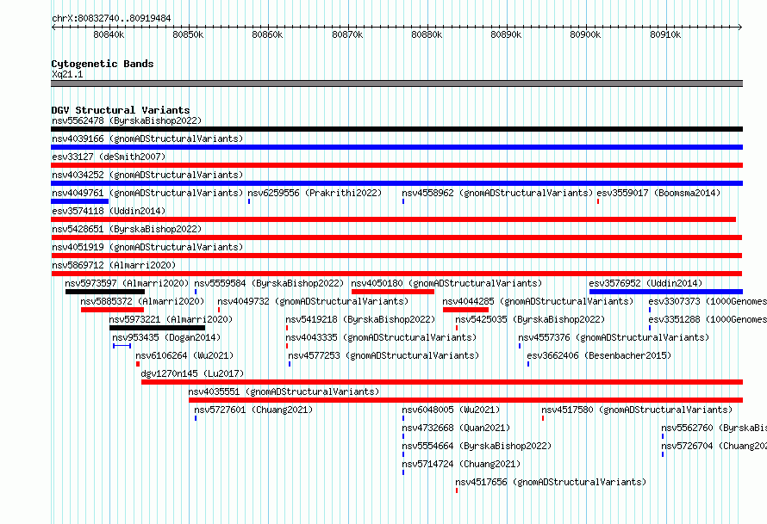Screen dimensions: 767x524
Task: Select nsv953435 (Dogan2014) label
Action: point(166,337)
